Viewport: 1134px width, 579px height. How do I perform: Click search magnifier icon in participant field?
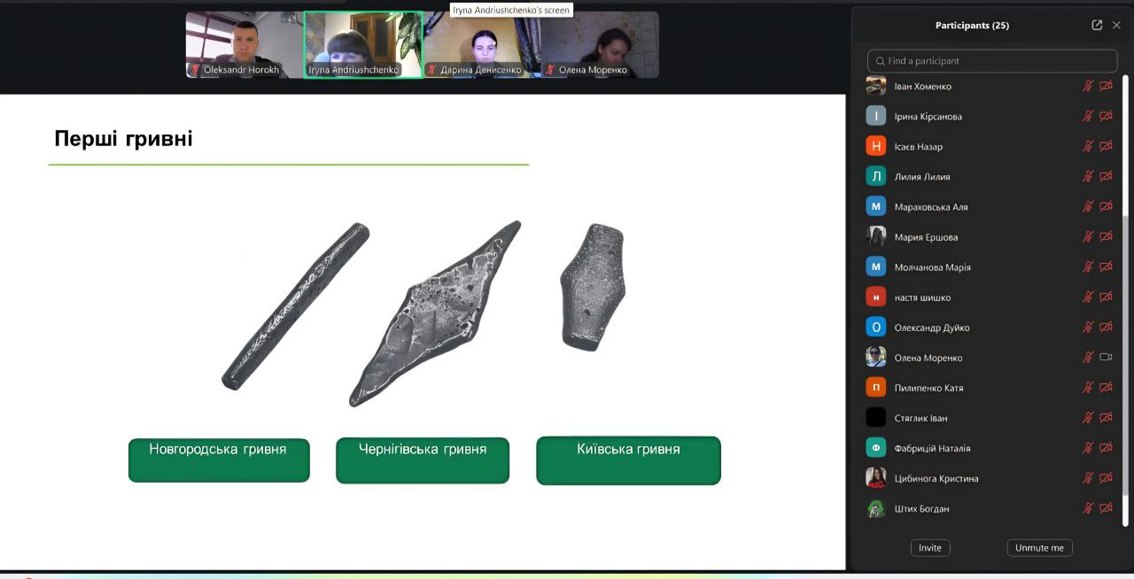pyautogui.click(x=880, y=61)
